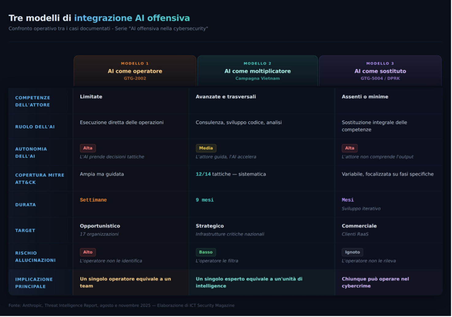Click 'Chiunque può operare nel cybercrime' text

click(375, 282)
